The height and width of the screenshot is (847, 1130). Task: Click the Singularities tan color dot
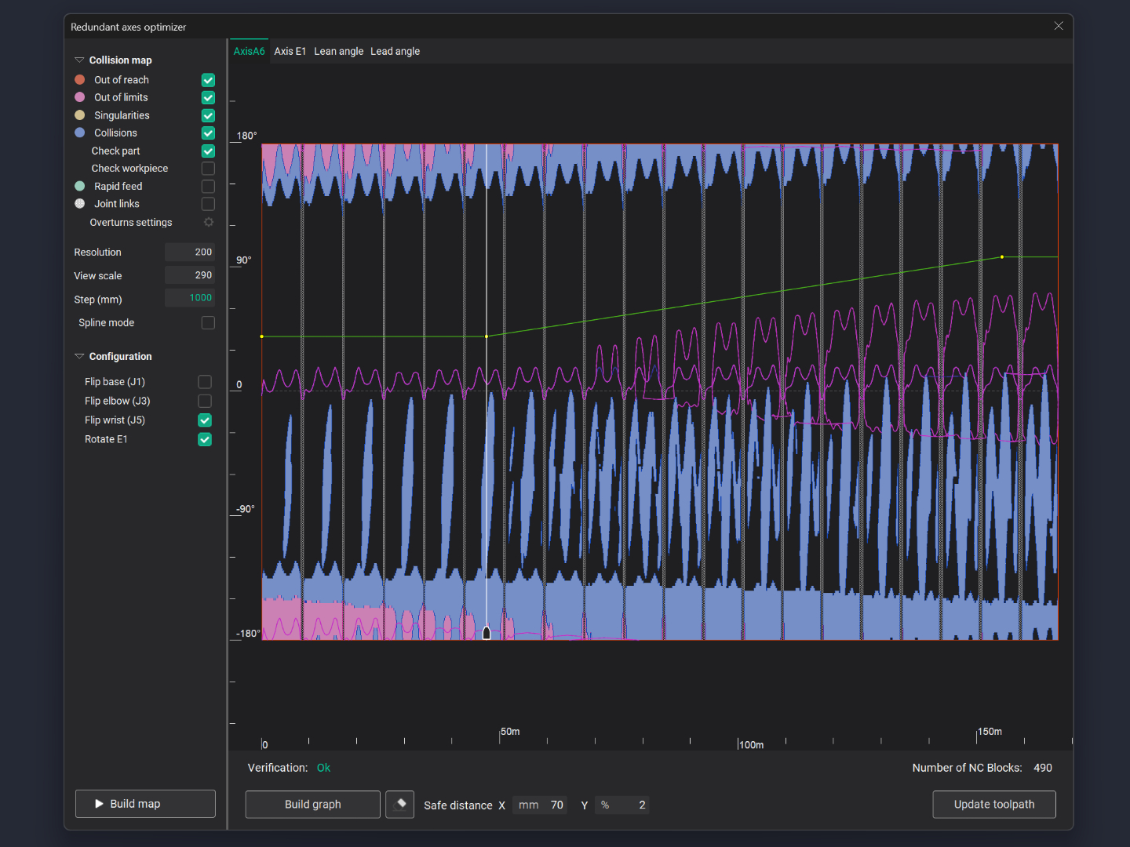[80, 115]
